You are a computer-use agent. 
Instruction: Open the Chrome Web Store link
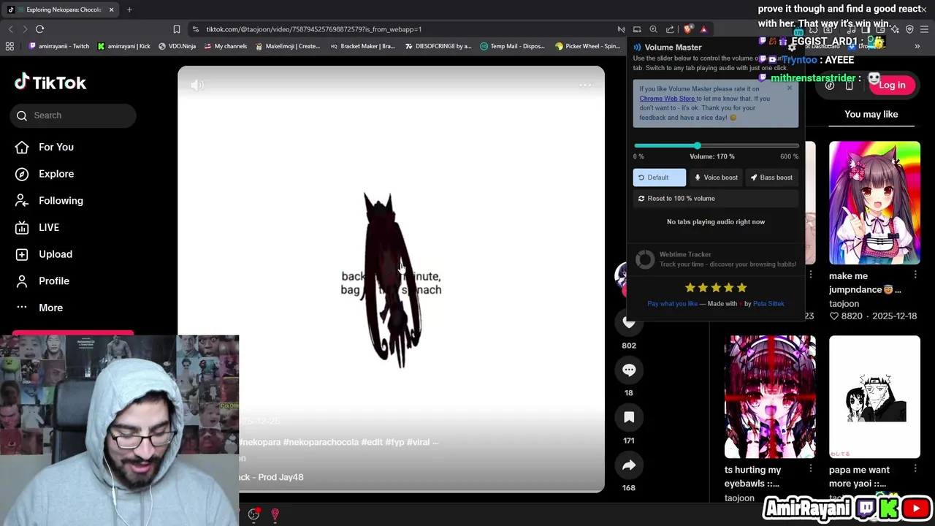[667, 99]
